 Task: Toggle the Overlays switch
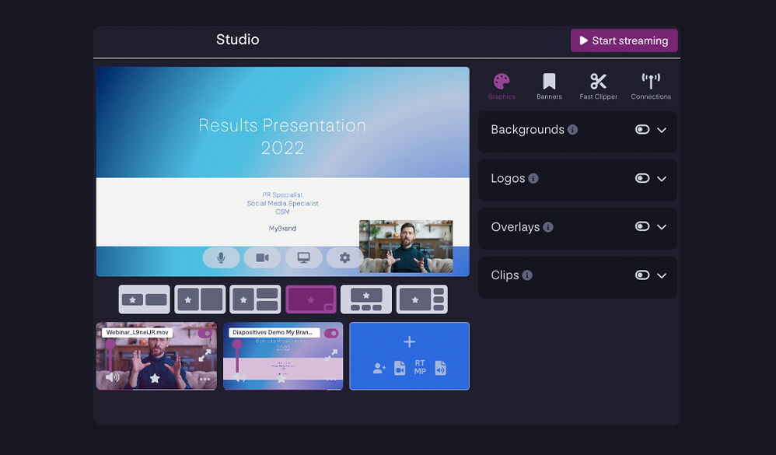click(x=641, y=227)
